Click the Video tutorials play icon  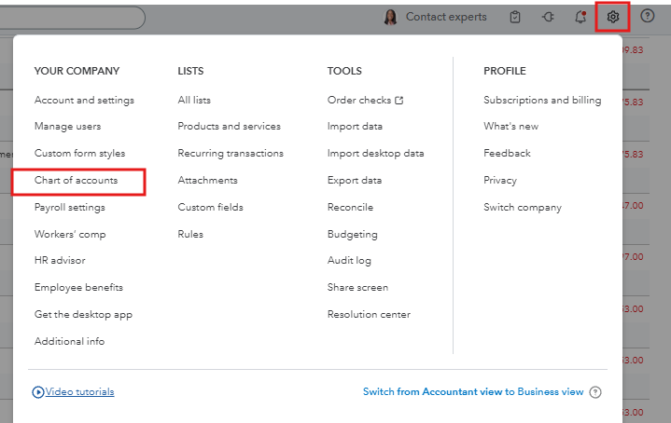(x=38, y=392)
